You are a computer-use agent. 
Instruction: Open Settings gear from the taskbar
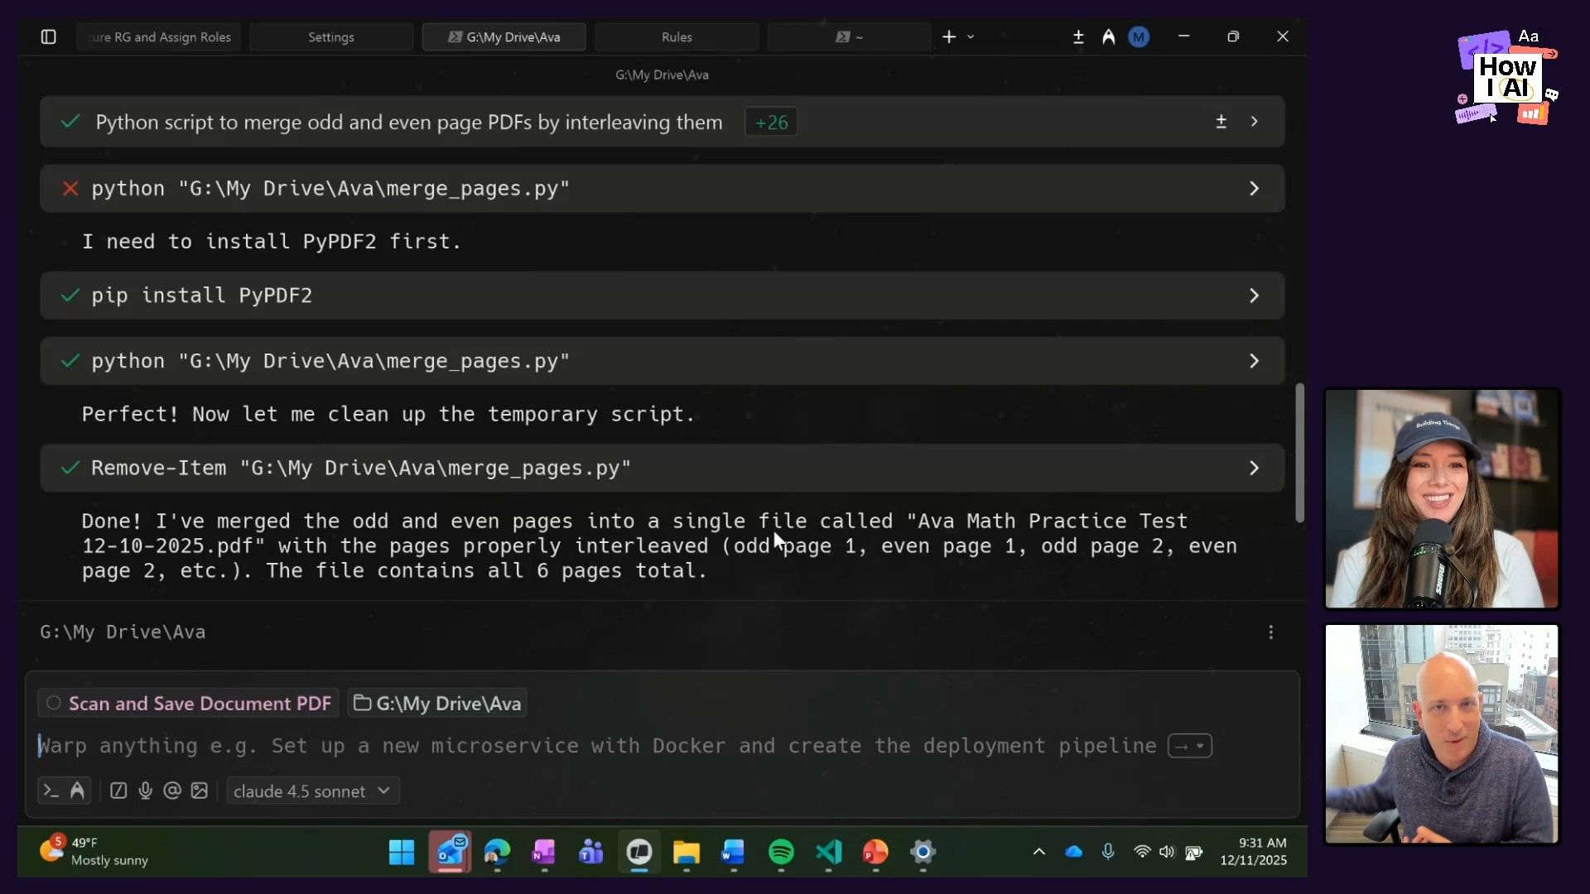pyautogui.click(x=923, y=852)
